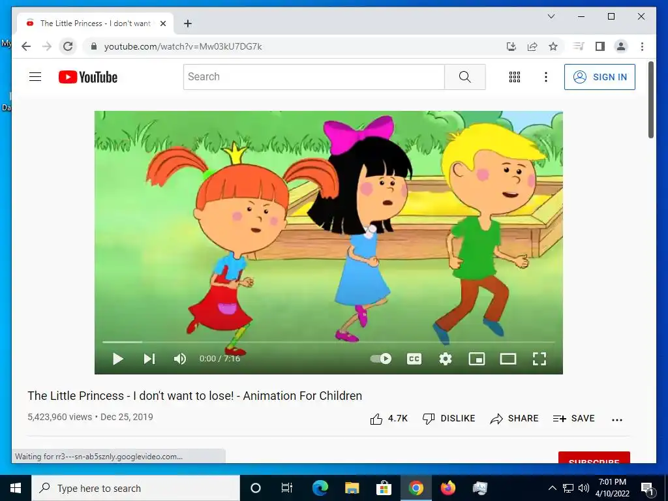Like the video with 4.7K likes
Screen dimensions: 668x501
[x=389, y=419]
